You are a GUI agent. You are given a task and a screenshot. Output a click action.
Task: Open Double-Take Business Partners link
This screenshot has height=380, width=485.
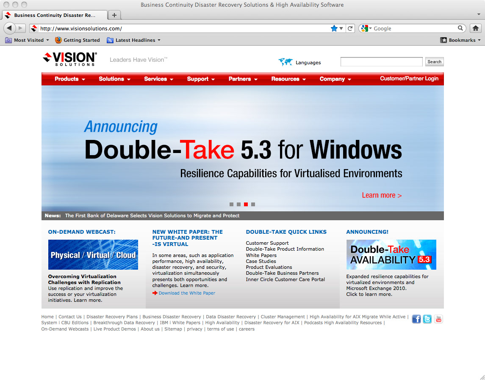pyautogui.click(x=282, y=273)
